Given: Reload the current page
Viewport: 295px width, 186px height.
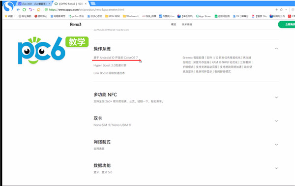Looking at the screenshot, I should pyautogui.click(x=24, y=10).
